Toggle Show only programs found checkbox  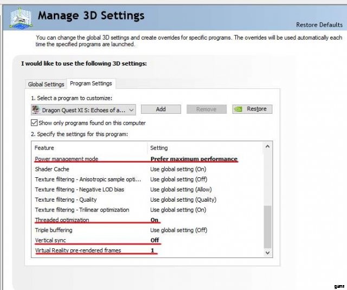35,123
